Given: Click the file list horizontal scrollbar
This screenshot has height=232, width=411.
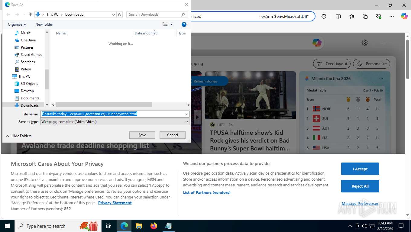Looking at the screenshot, I should (x=104, y=105).
